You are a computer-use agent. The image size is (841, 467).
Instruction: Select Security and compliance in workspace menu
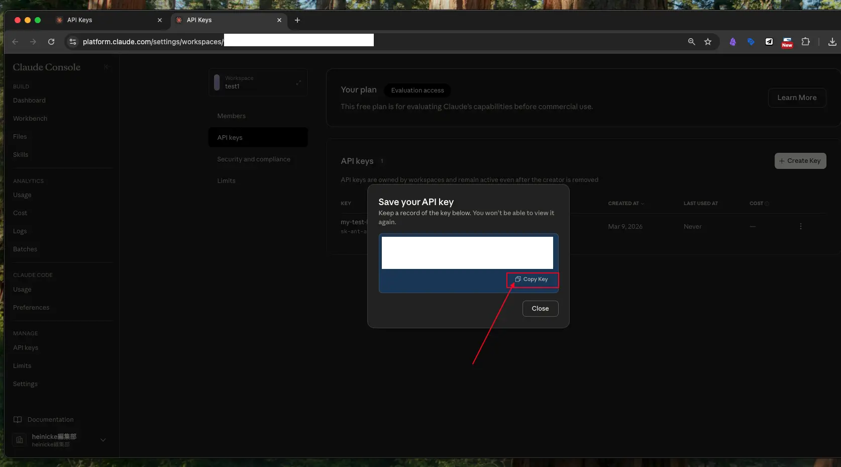pos(254,159)
